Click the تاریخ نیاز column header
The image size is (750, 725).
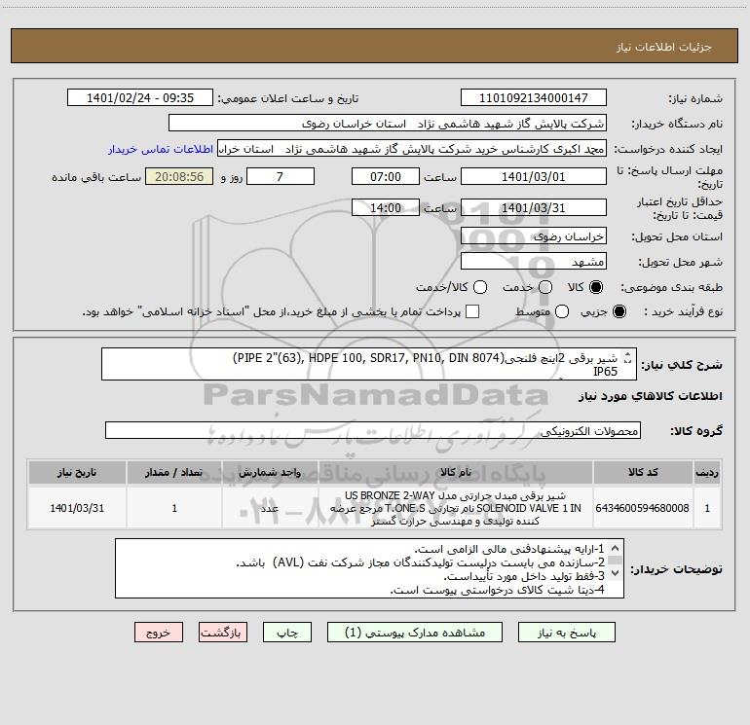pos(77,472)
